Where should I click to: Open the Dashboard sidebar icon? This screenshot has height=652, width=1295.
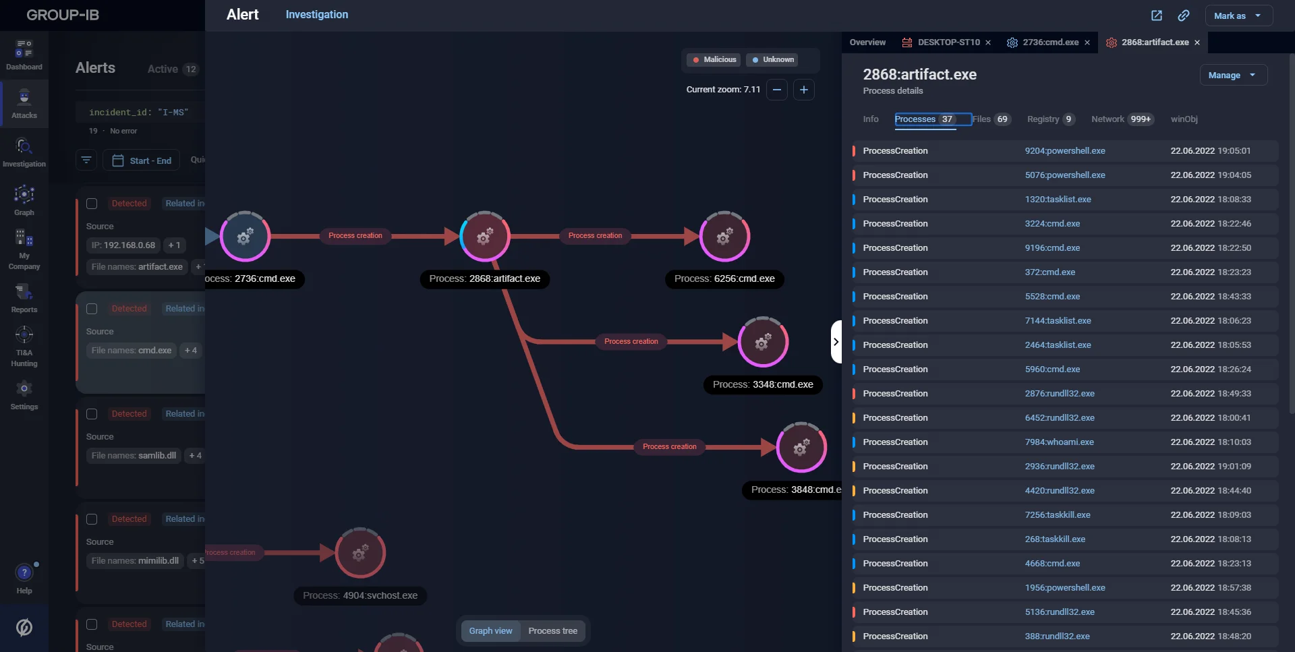pyautogui.click(x=24, y=55)
